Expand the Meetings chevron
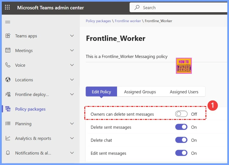Image resolution: width=229 pixels, height=165 pixels. click(72, 50)
